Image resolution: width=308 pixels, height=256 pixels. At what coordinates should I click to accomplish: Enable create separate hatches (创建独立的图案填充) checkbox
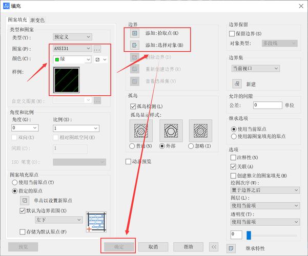pyautogui.click(x=233, y=176)
